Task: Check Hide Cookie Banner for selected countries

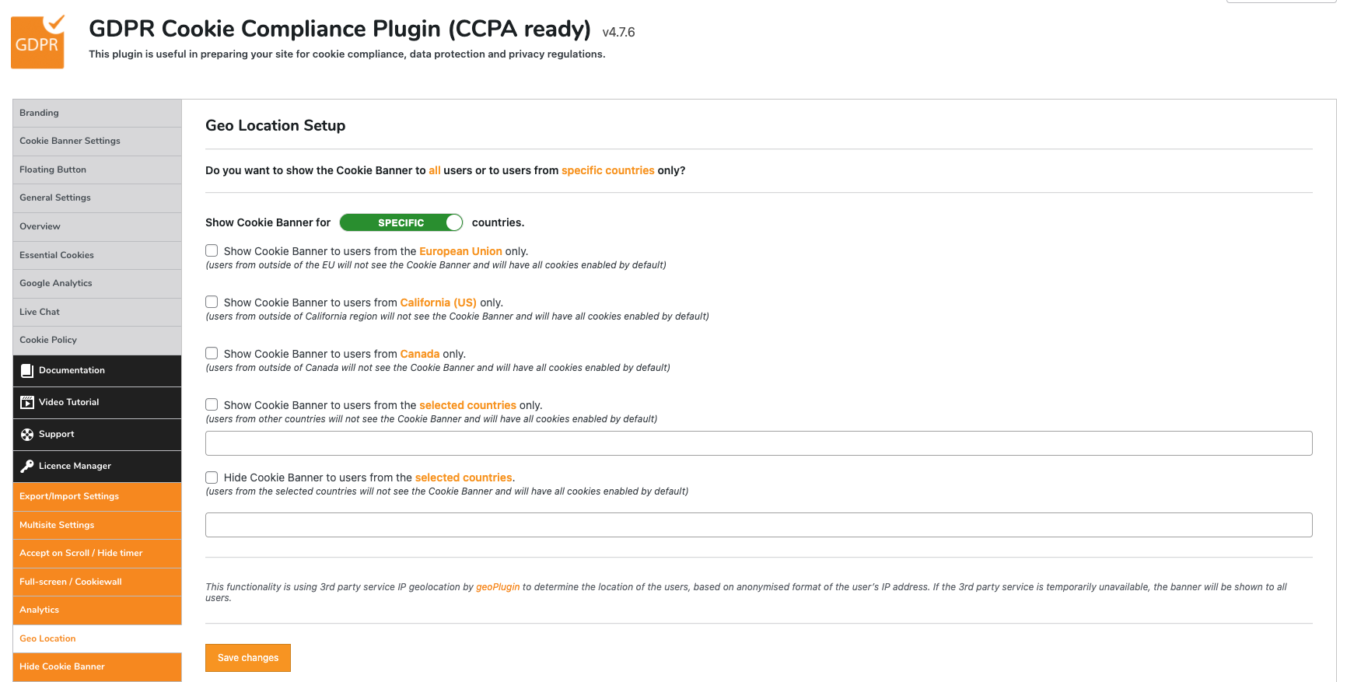Action: tap(212, 477)
